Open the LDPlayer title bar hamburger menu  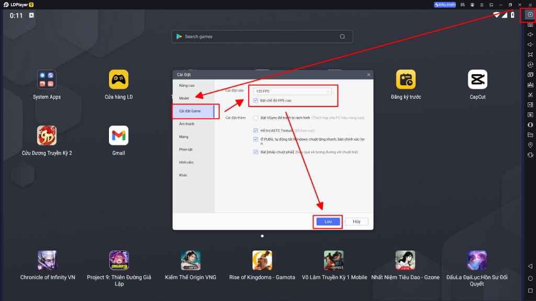tap(482, 5)
